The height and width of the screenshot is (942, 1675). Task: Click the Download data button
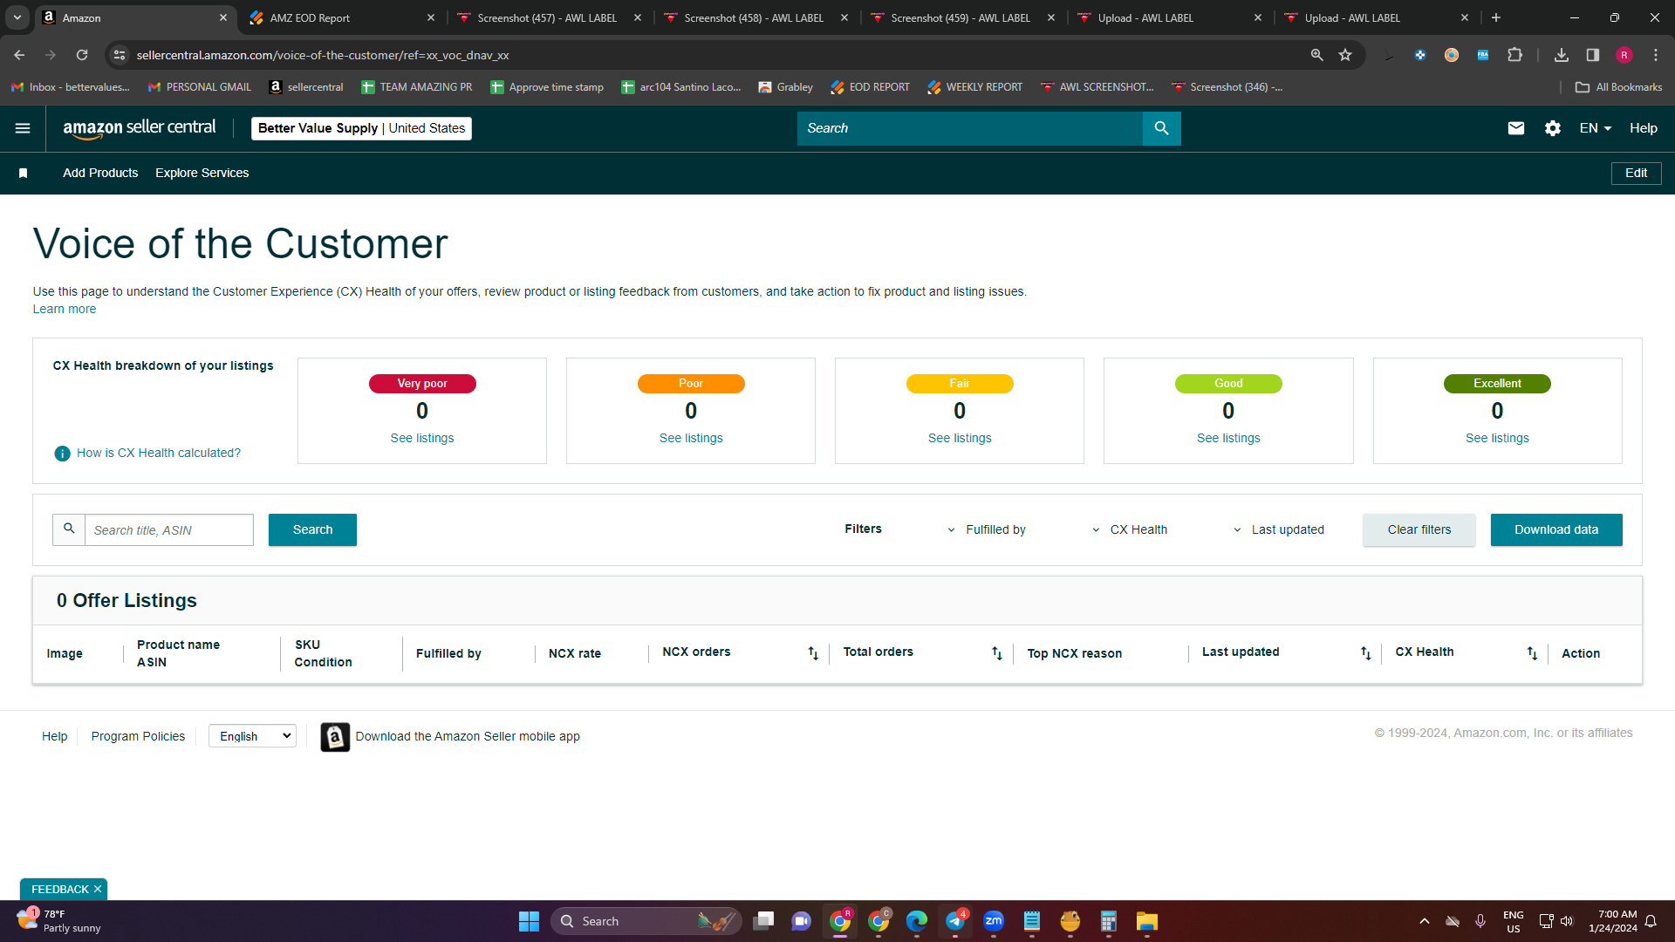pyautogui.click(x=1556, y=530)
